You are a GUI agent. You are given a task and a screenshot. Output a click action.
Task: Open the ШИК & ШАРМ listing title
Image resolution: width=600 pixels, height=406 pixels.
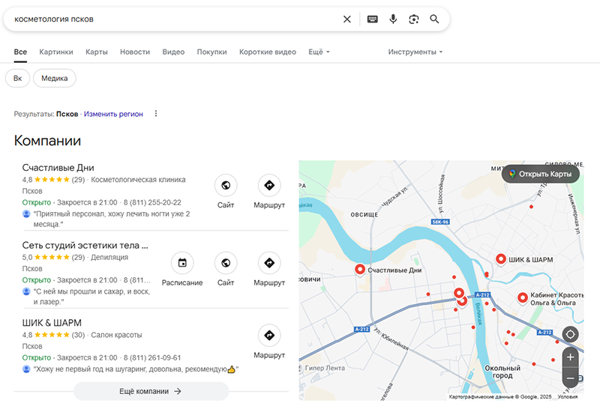point(52,323)
